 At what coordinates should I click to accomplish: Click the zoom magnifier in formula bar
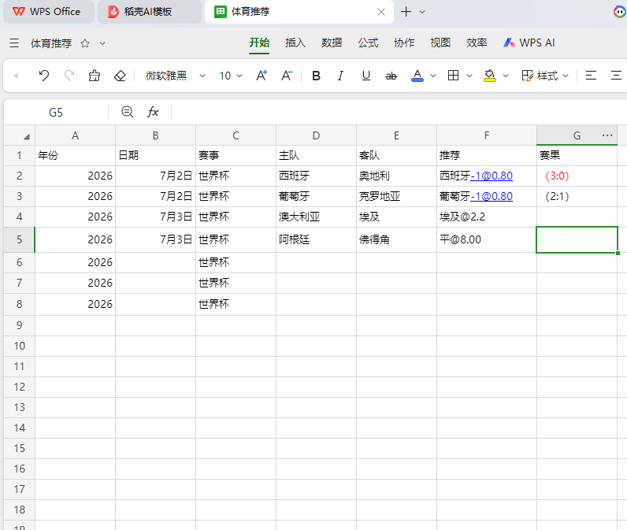127,112
